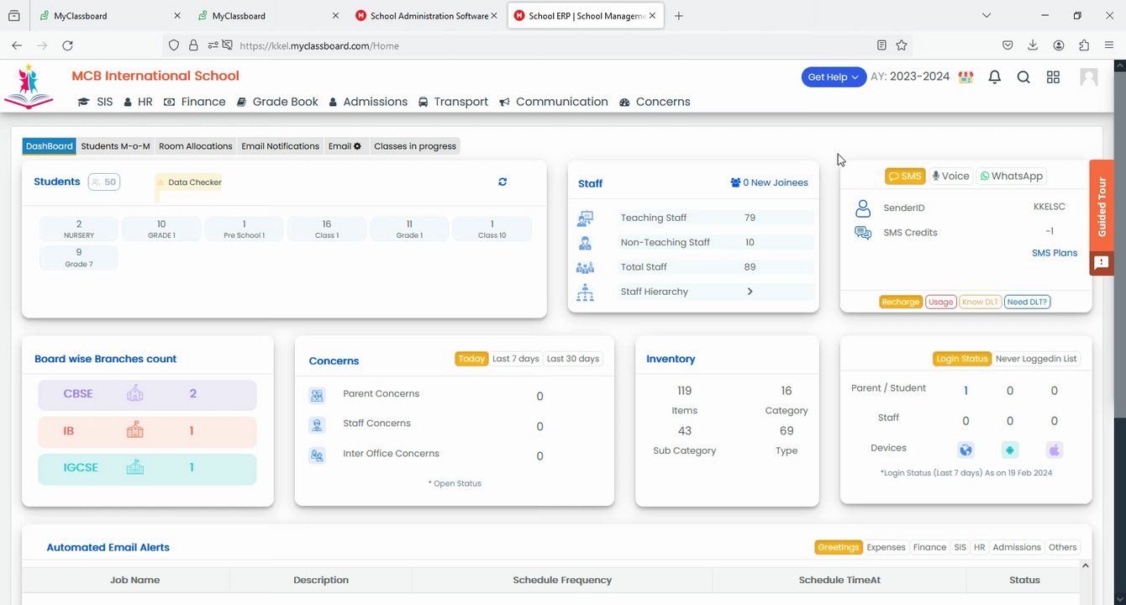Open the user profile avatar

pos(1089,77)
